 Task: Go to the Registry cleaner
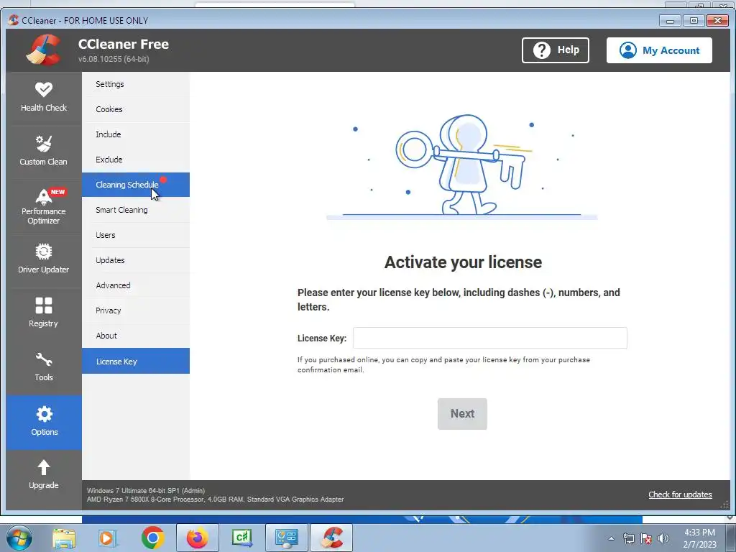[44, 313]
